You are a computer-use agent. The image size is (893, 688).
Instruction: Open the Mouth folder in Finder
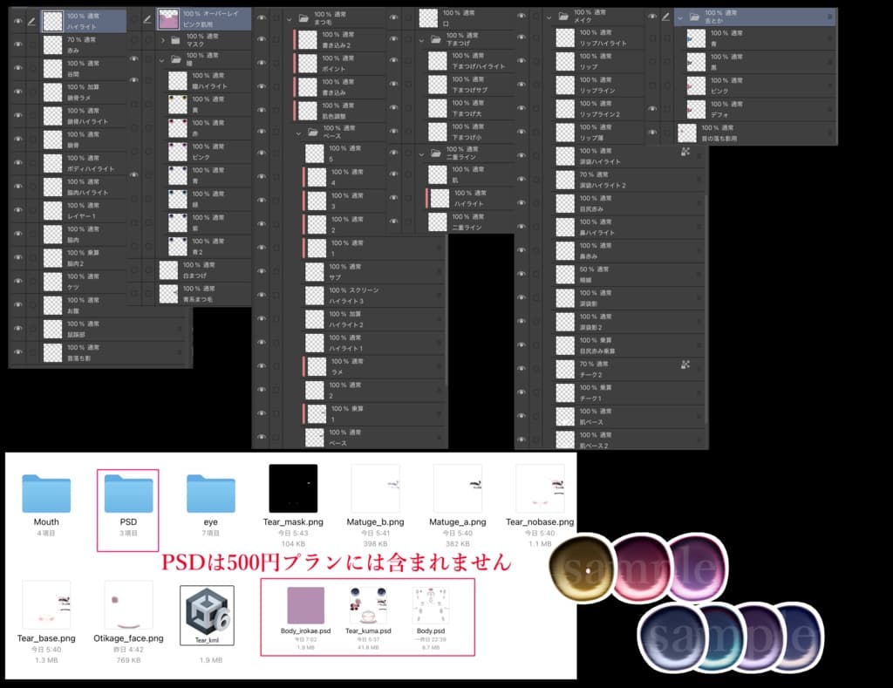click(x=45, y=493)
